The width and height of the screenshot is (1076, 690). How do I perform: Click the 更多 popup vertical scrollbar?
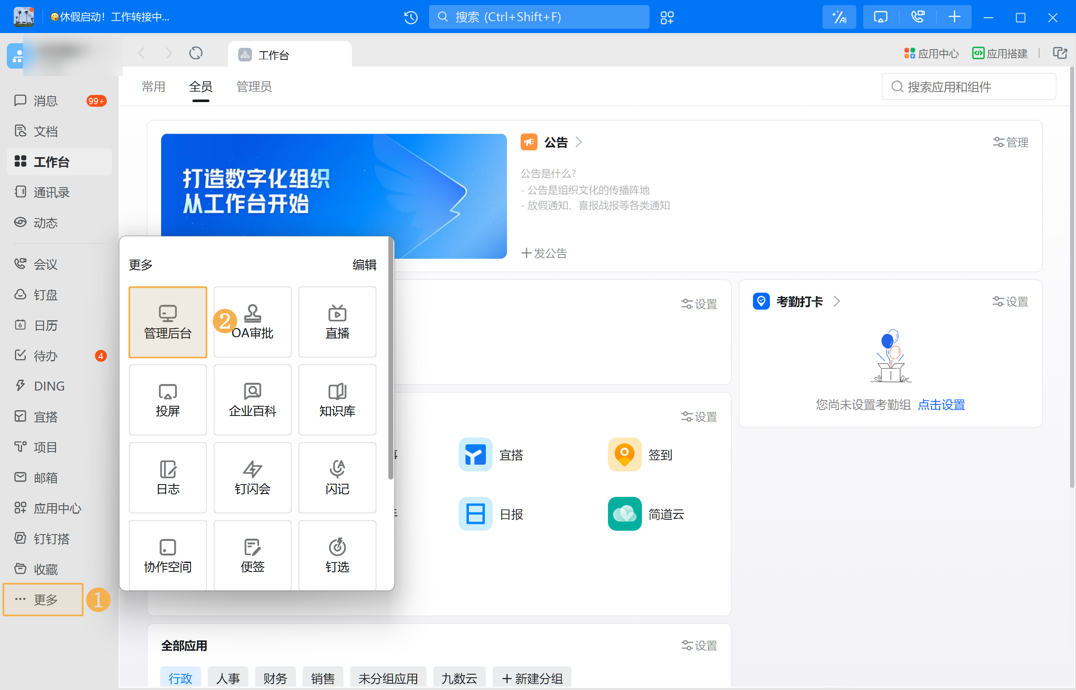(391, 358)
